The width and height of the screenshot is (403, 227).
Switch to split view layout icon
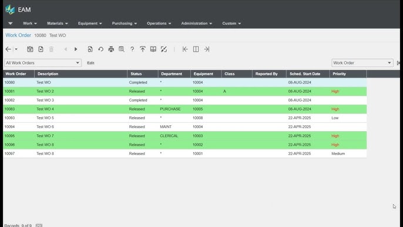pyautogui.click(x=196, y=49)
